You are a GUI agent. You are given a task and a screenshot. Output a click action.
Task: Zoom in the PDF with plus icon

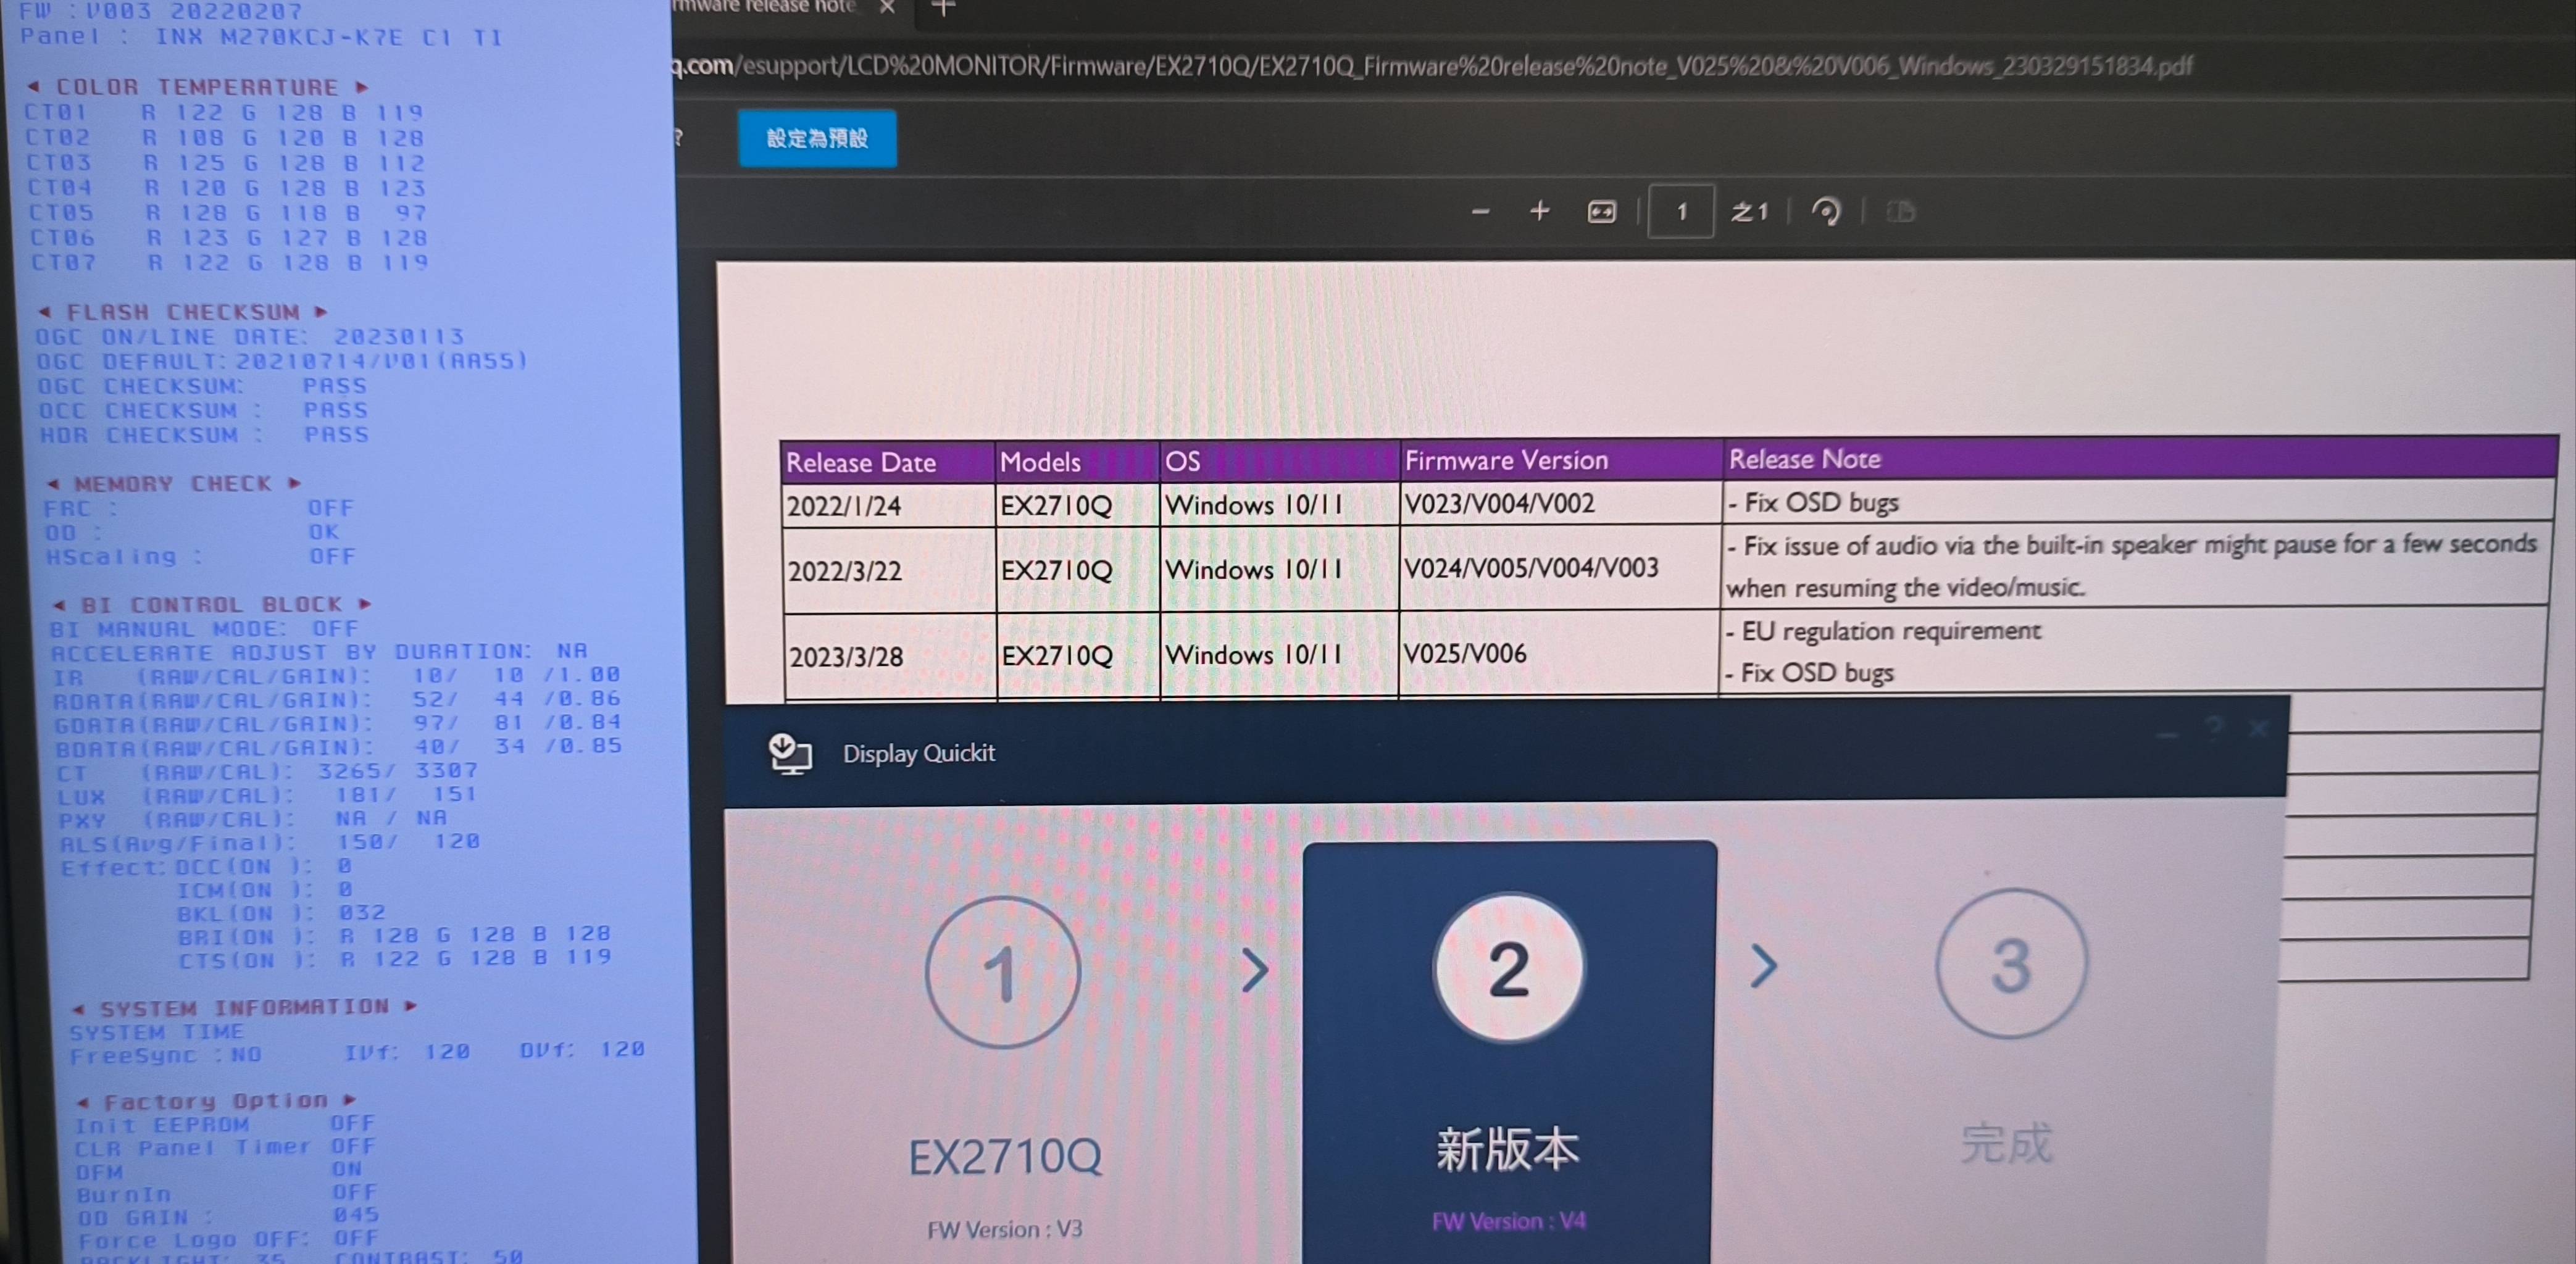[1540, 211]
